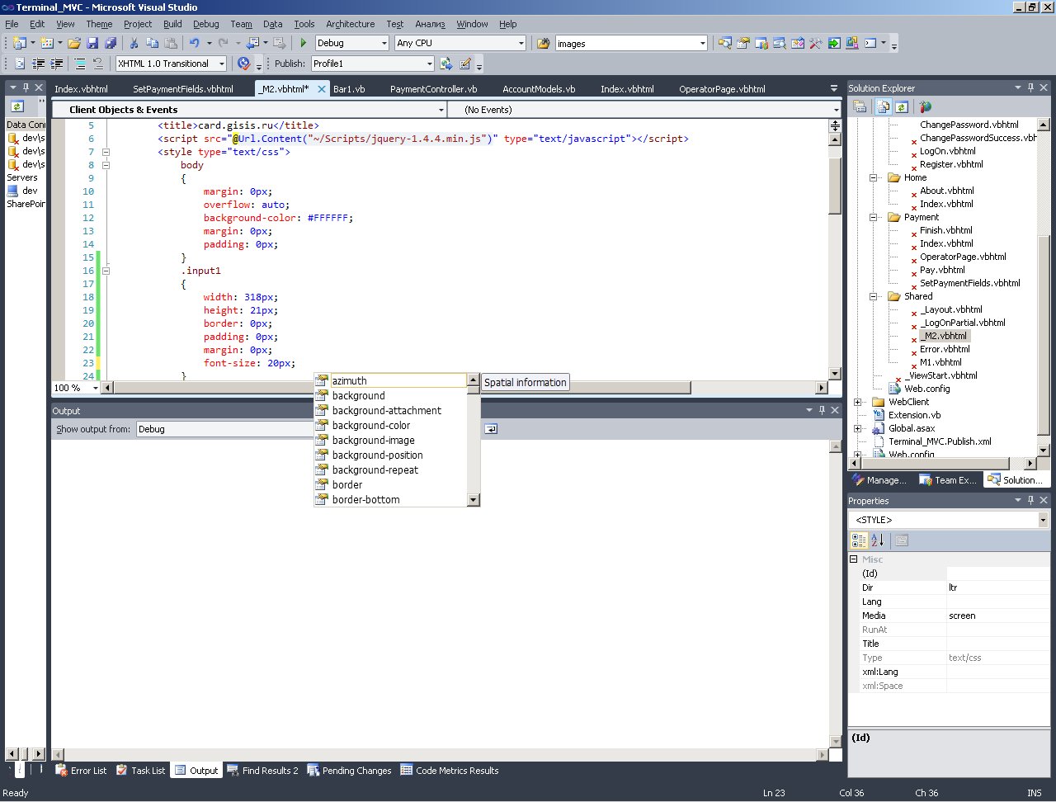Click the Open File folder icon
This screenshot has width=1056, height=802.
[x=74, y=43]
